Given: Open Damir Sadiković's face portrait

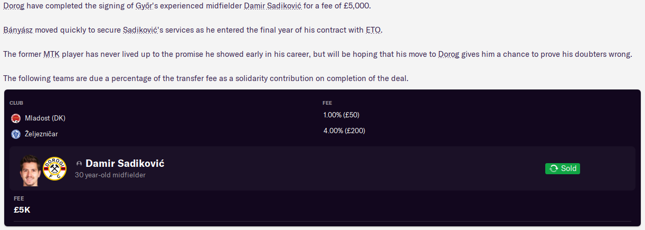Looking at the screenshot, I should (x=30, y=169).
